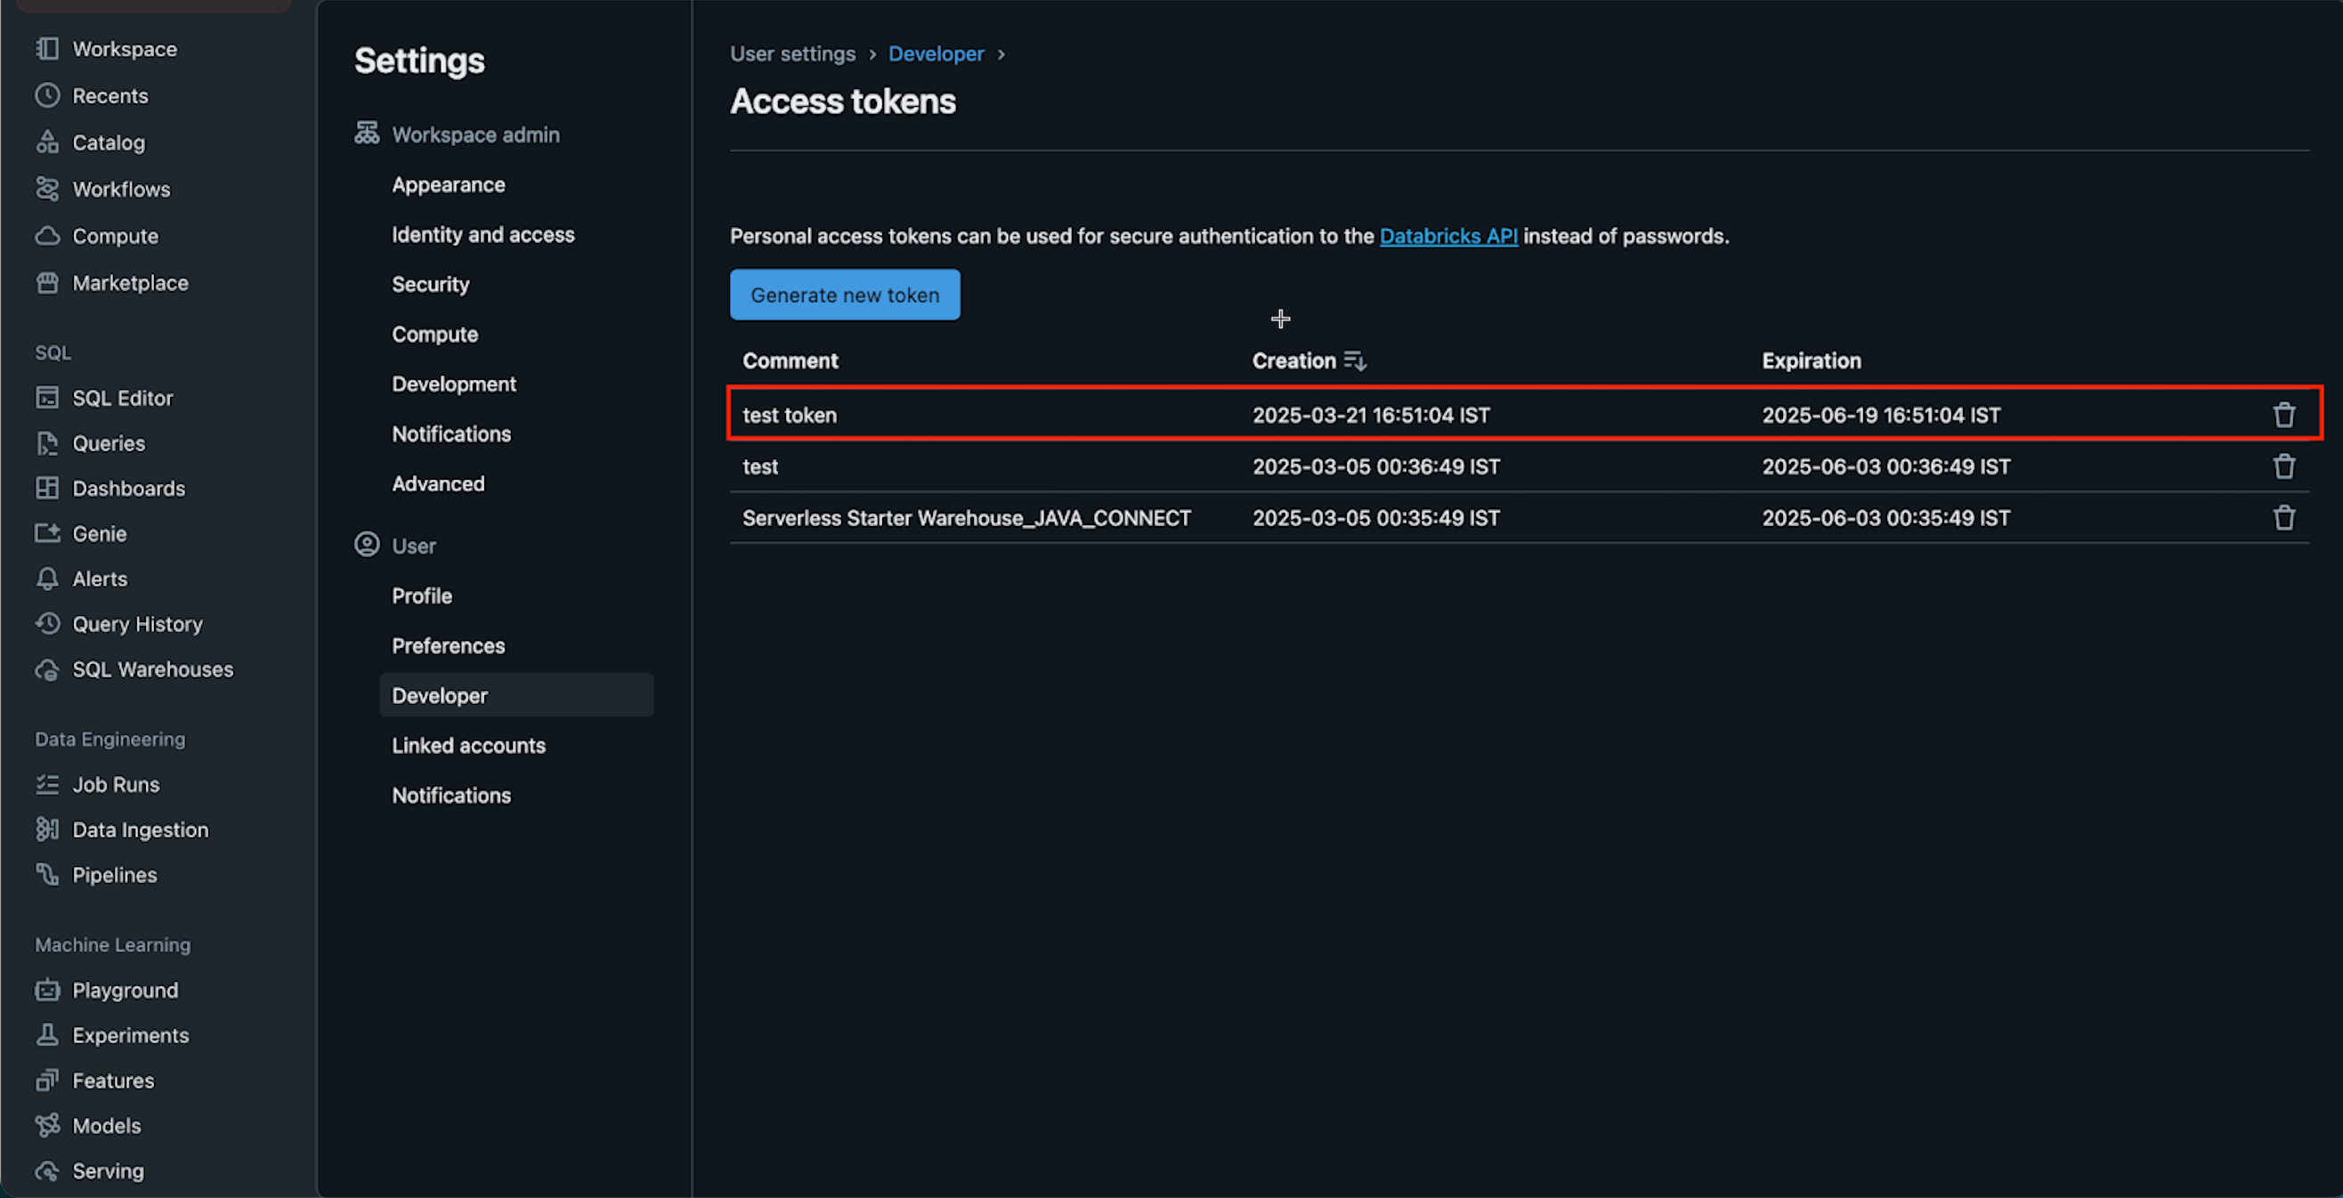The width and height of the screenshot is (2343, 1198).
Task: Click the Models icon
Action: 47,1125
